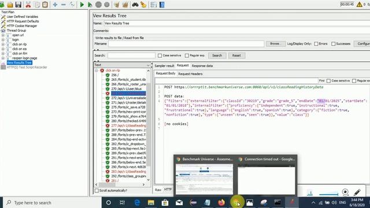This screenshot has width=370, height=208.
Task: Cut the selected element with the scissors icon
Action: (28, 5)
